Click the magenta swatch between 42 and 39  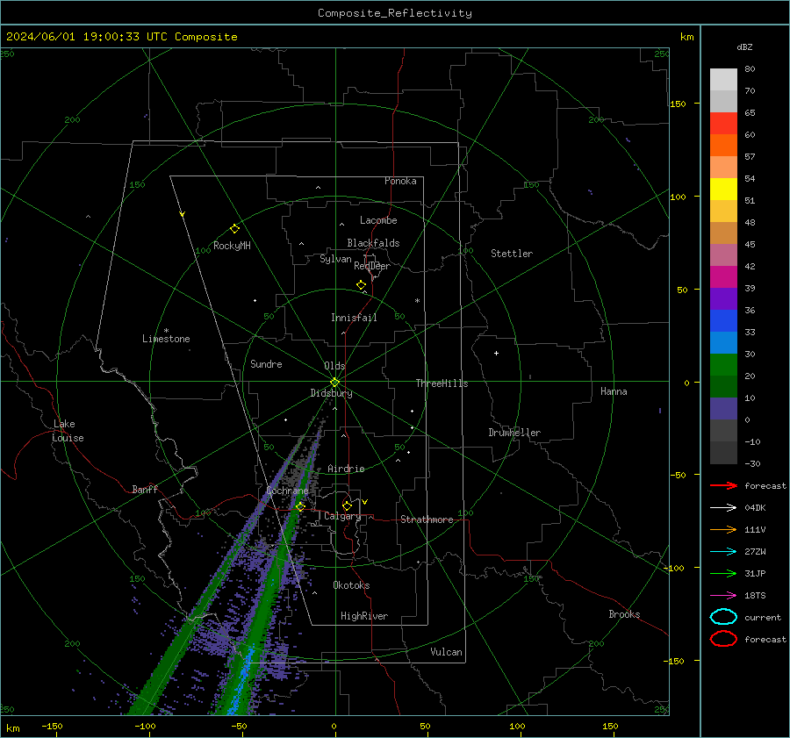pyautogui.click(x=723, y=277)
